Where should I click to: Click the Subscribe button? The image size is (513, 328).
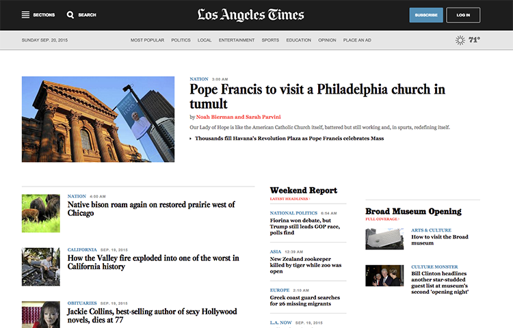(426, 15)
